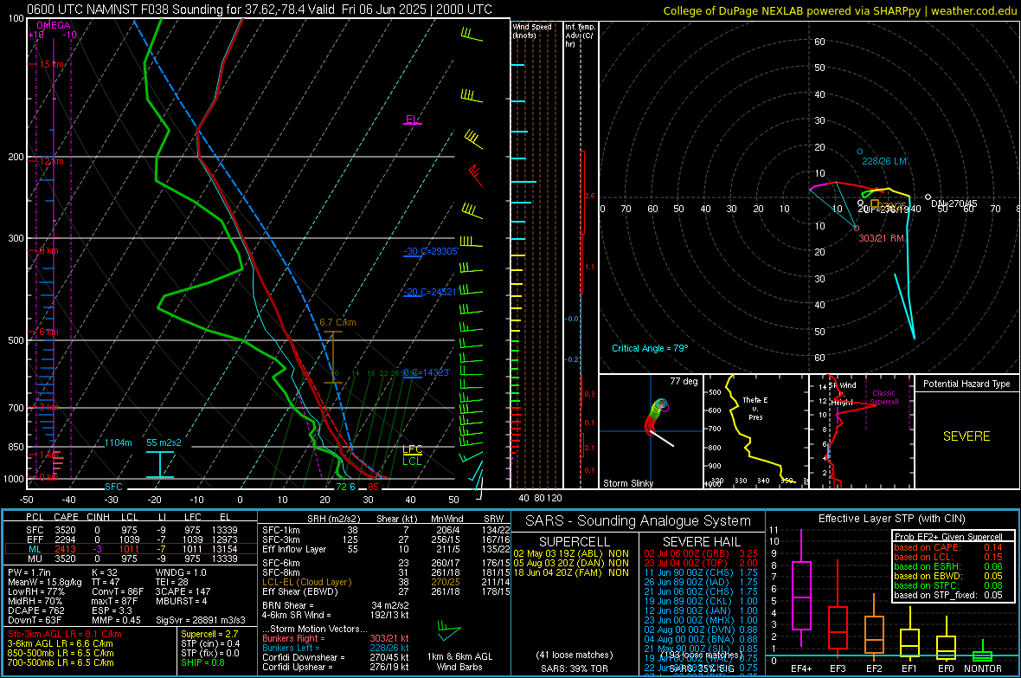The image size is (1021, 678).
Task: Click the 'Potential Hazard Type' header
Action: coord(966,384)
